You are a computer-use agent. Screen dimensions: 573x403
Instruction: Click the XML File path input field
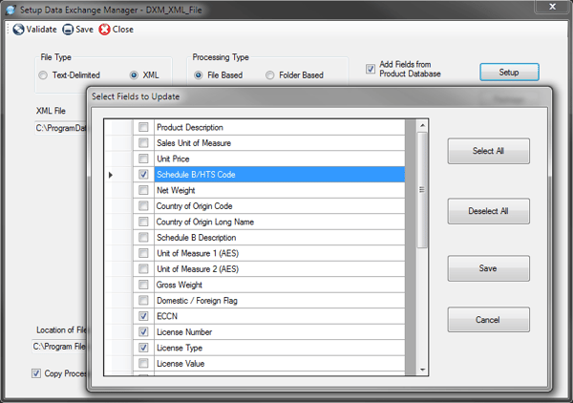(61, 128)
